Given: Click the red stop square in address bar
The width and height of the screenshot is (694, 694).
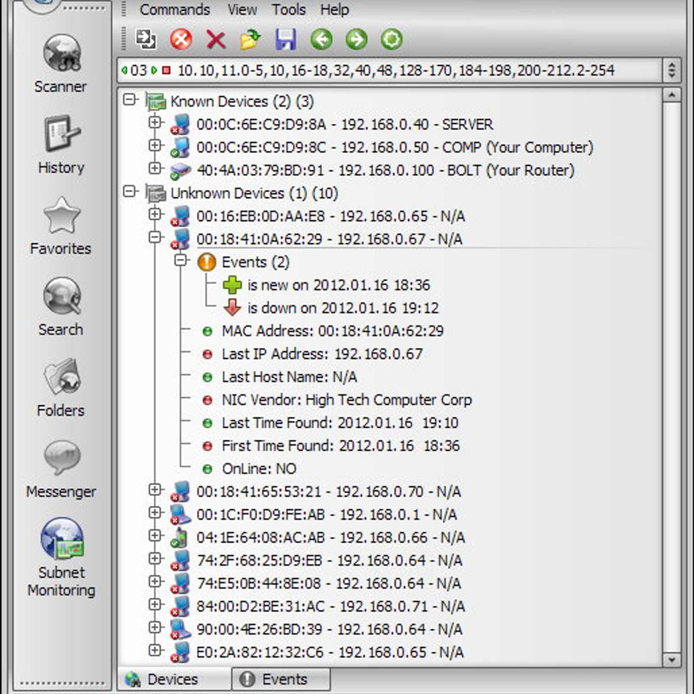Looking at the screenshot, I should click(x=166, y=70).
